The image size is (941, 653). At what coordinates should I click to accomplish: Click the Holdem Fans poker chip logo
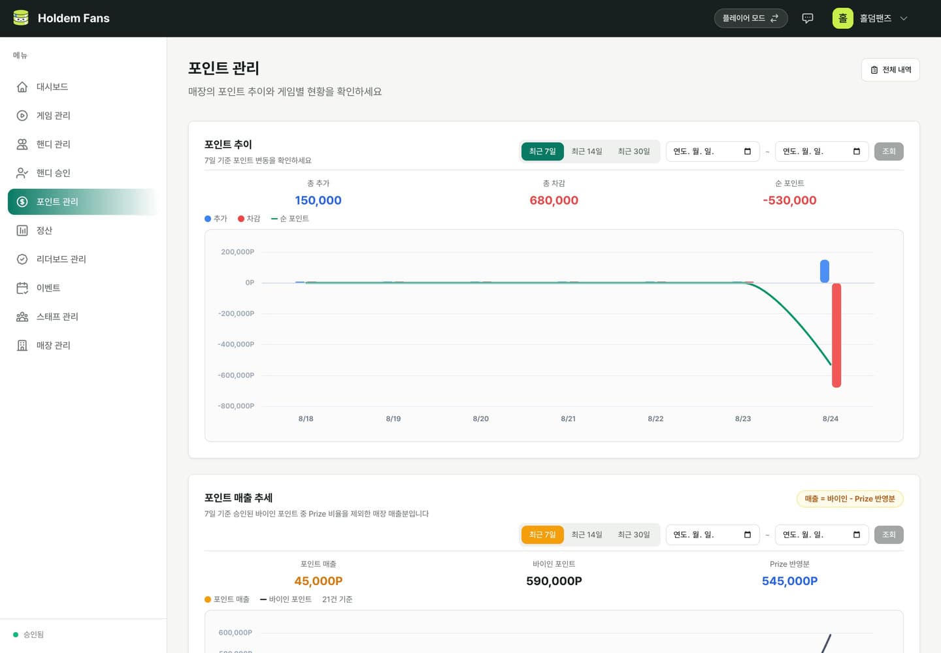point(21,18)
